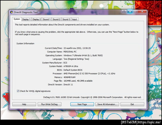
Task: Open the Sound 3 tab
Action: click(66, 19)
